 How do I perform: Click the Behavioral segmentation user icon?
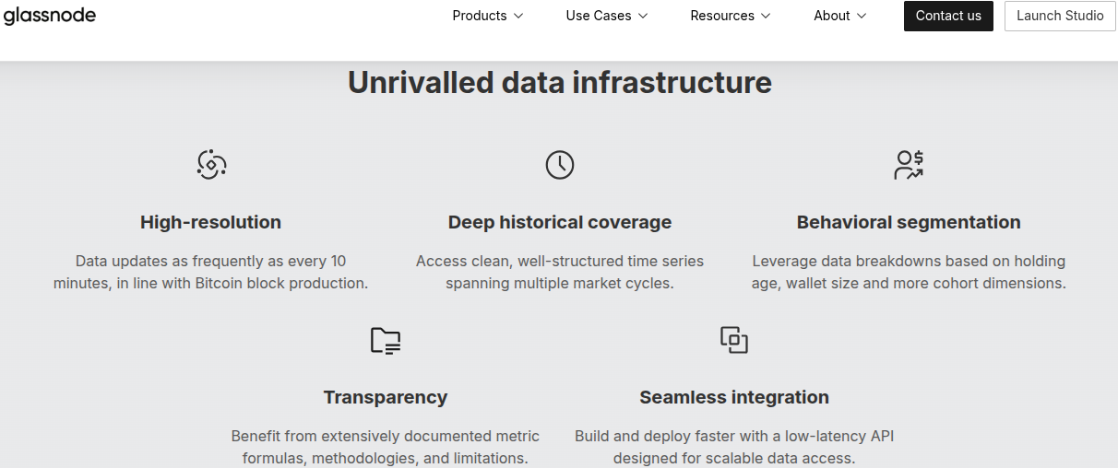pyautogui.click(x=909, y=165)
